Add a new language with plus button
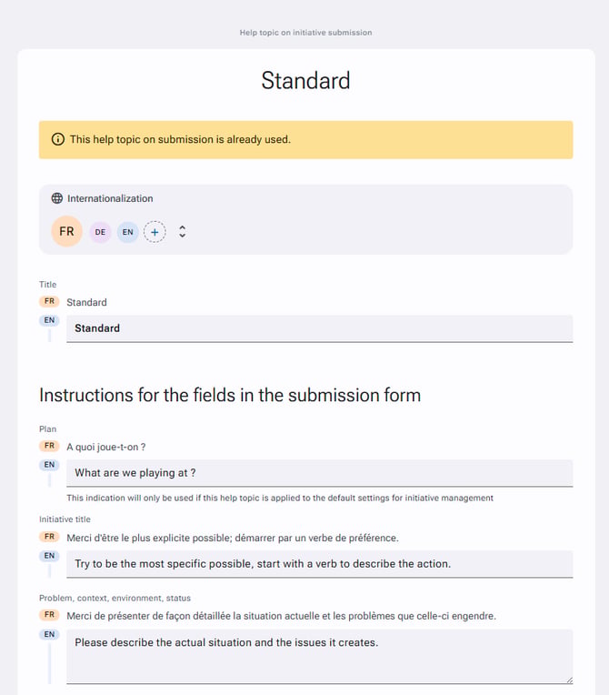 pos(155,232)
